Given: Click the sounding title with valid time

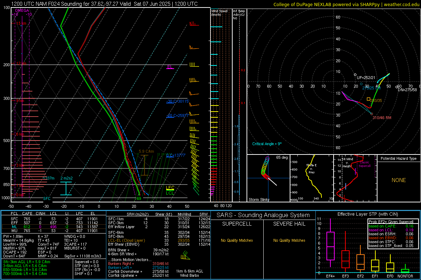Looking at the screenshot, I should pos(104,4).
